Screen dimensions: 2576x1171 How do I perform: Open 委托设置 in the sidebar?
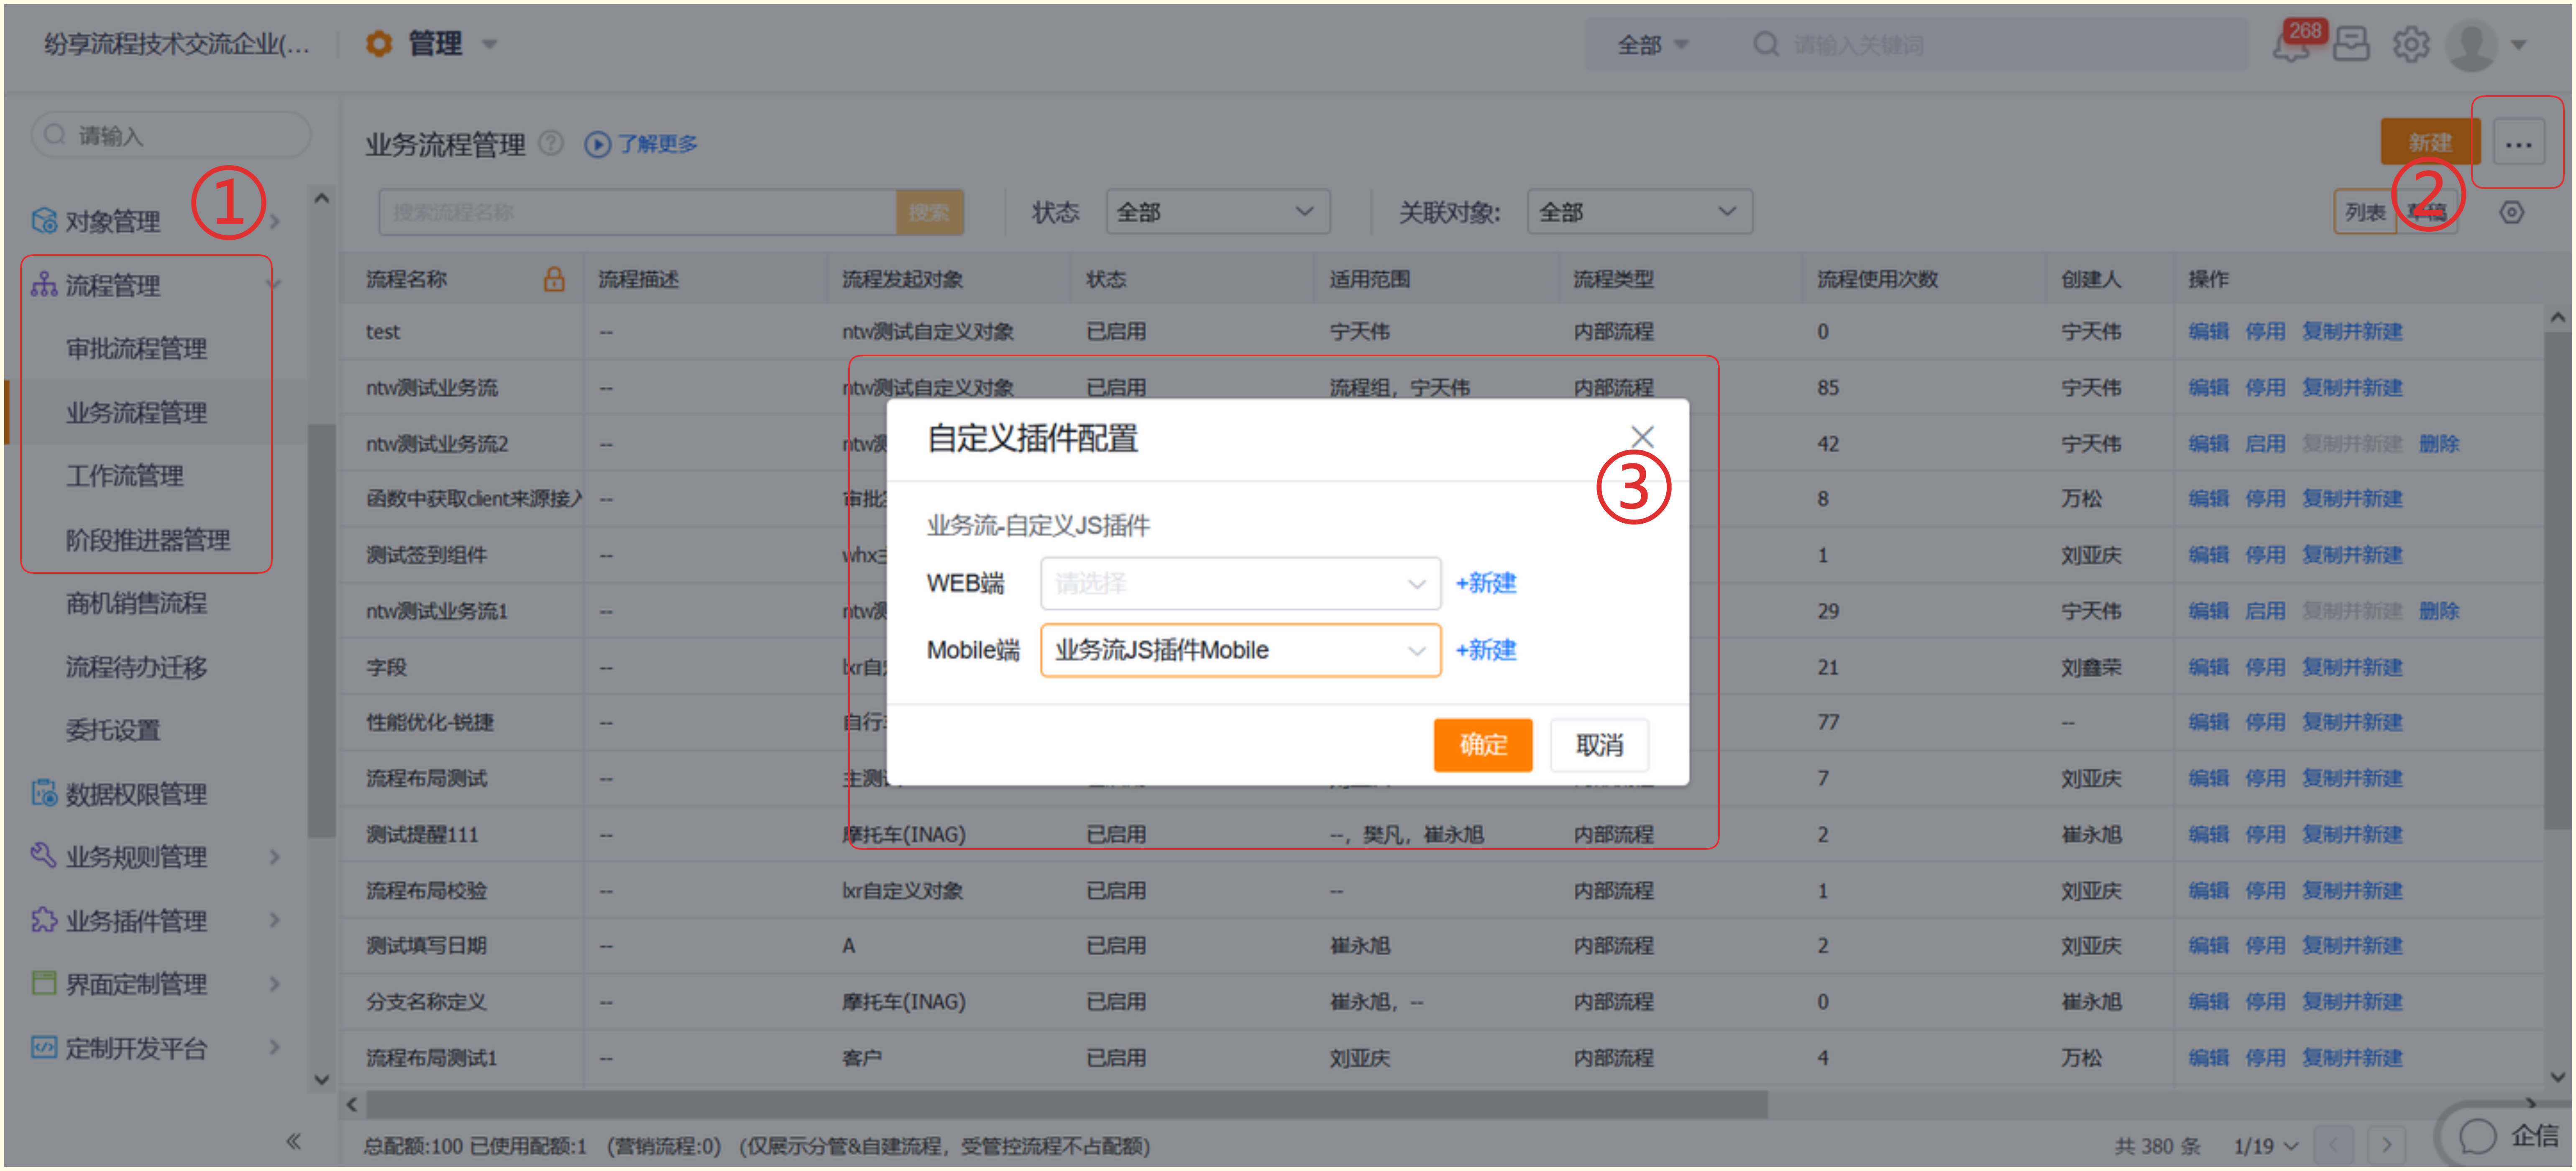pyautogui.click(x=113, y=730)
